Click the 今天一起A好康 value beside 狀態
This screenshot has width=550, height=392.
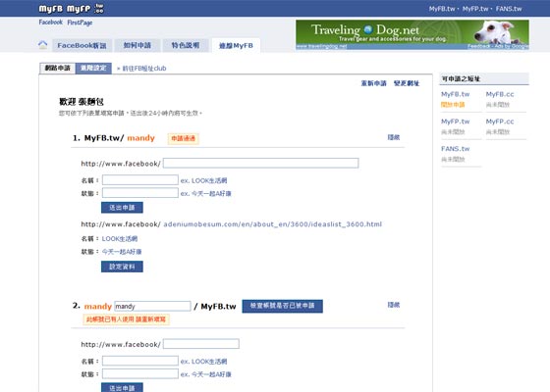point(122,252)
